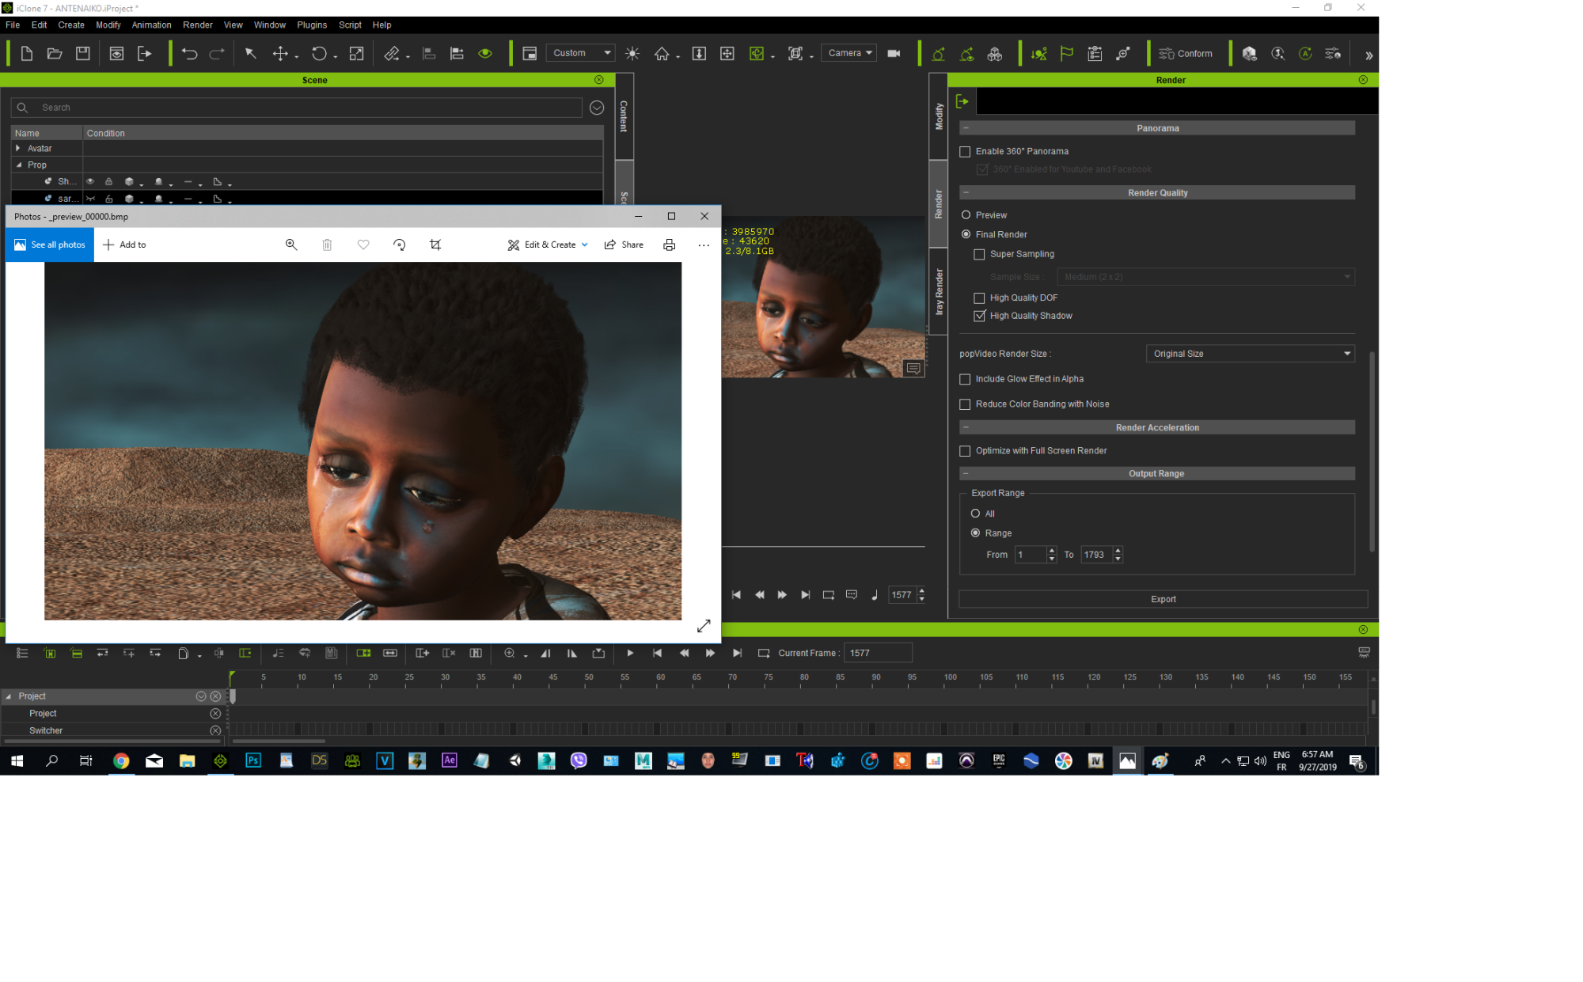This screenshot has width=1583, height=982.
Task: Click the Home camera view icon
Action: [x=662, y=54]
